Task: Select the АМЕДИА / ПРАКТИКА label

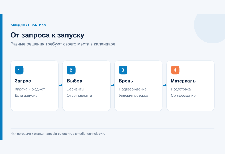Action: coord(28,25)
